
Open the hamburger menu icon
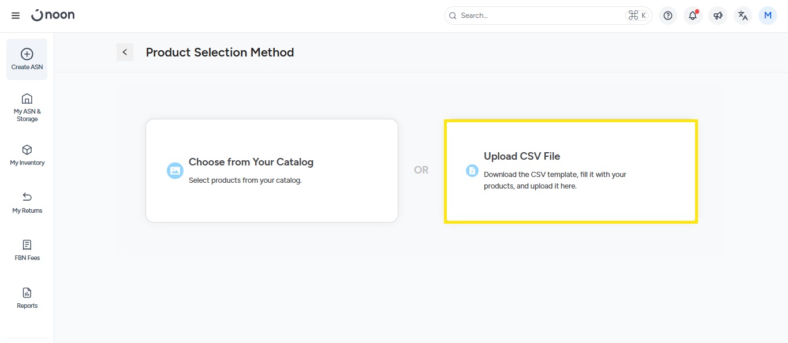(16, 16)
